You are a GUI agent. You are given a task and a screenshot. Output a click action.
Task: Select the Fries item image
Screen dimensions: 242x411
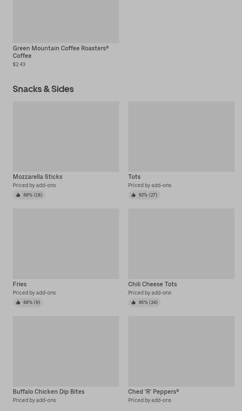(x=66, y=244)
